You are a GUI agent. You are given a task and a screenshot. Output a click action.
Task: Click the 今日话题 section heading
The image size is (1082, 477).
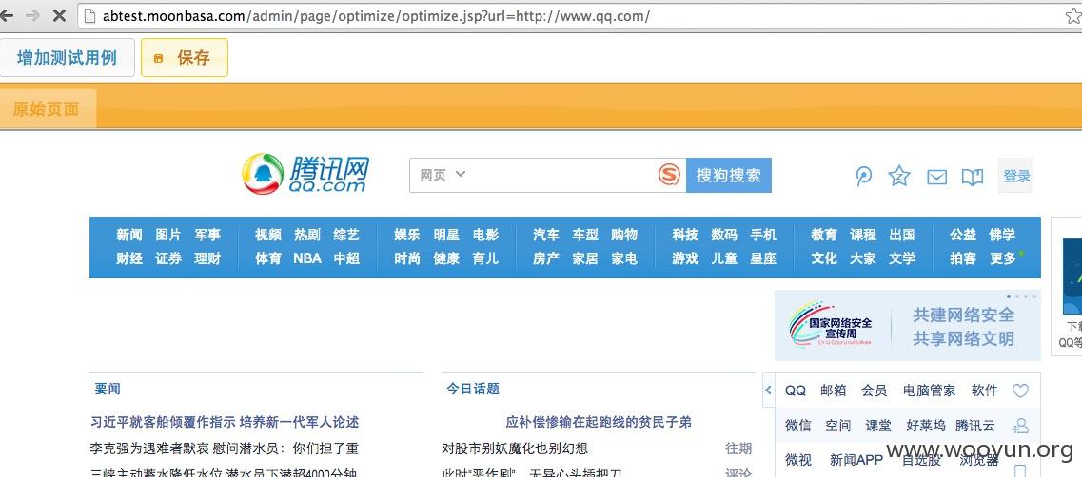click(473, 389)
